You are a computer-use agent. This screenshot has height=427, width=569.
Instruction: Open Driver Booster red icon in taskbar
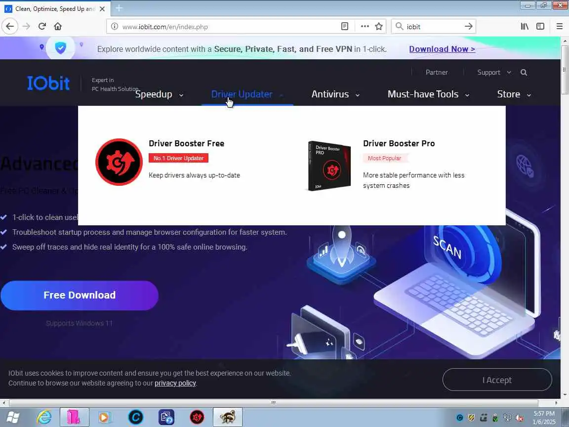pos(197,418)
